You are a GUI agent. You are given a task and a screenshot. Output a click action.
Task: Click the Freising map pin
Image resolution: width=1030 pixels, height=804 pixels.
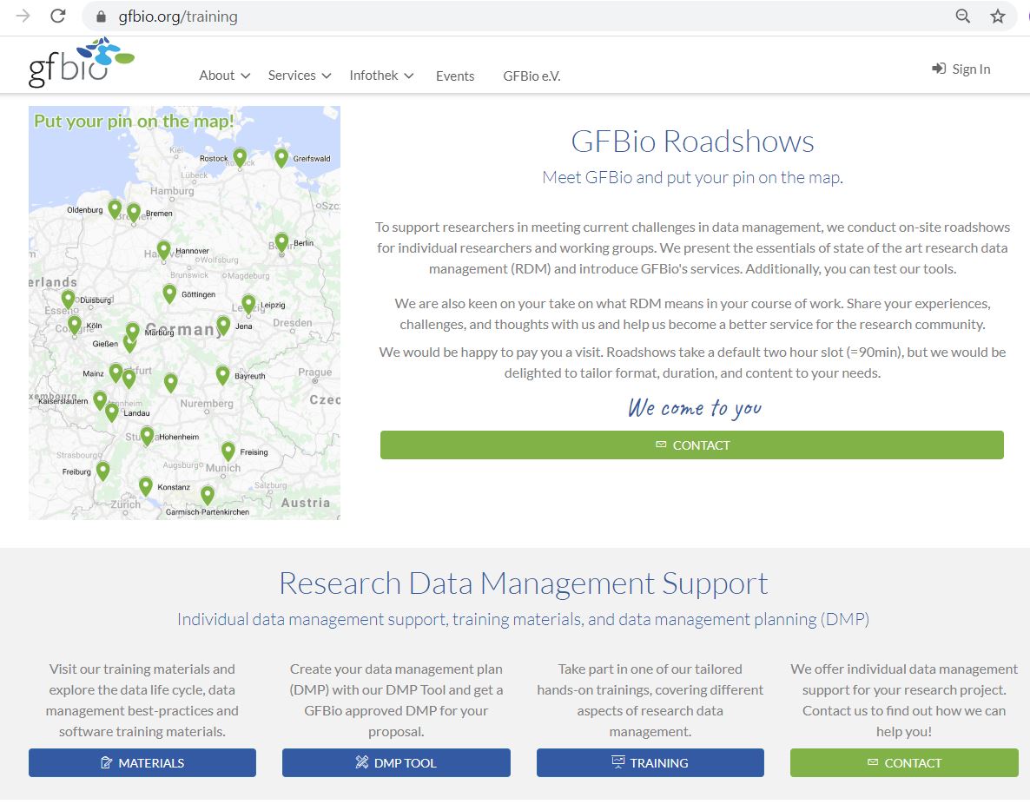tap(228, 451)
